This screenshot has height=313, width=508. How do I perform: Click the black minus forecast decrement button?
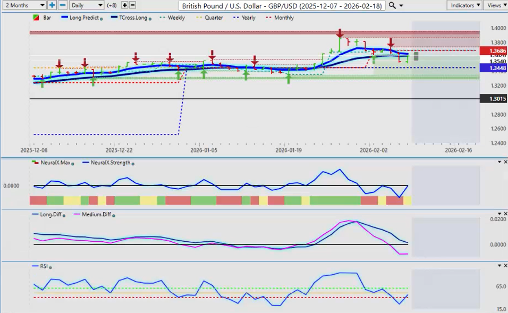[x=132, y=5]
